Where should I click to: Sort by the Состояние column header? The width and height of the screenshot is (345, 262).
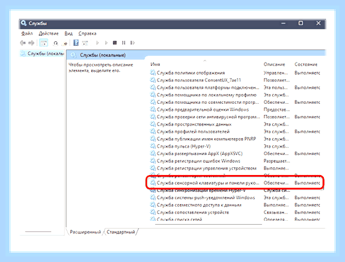pyautogui.click(x=306, y=64)
